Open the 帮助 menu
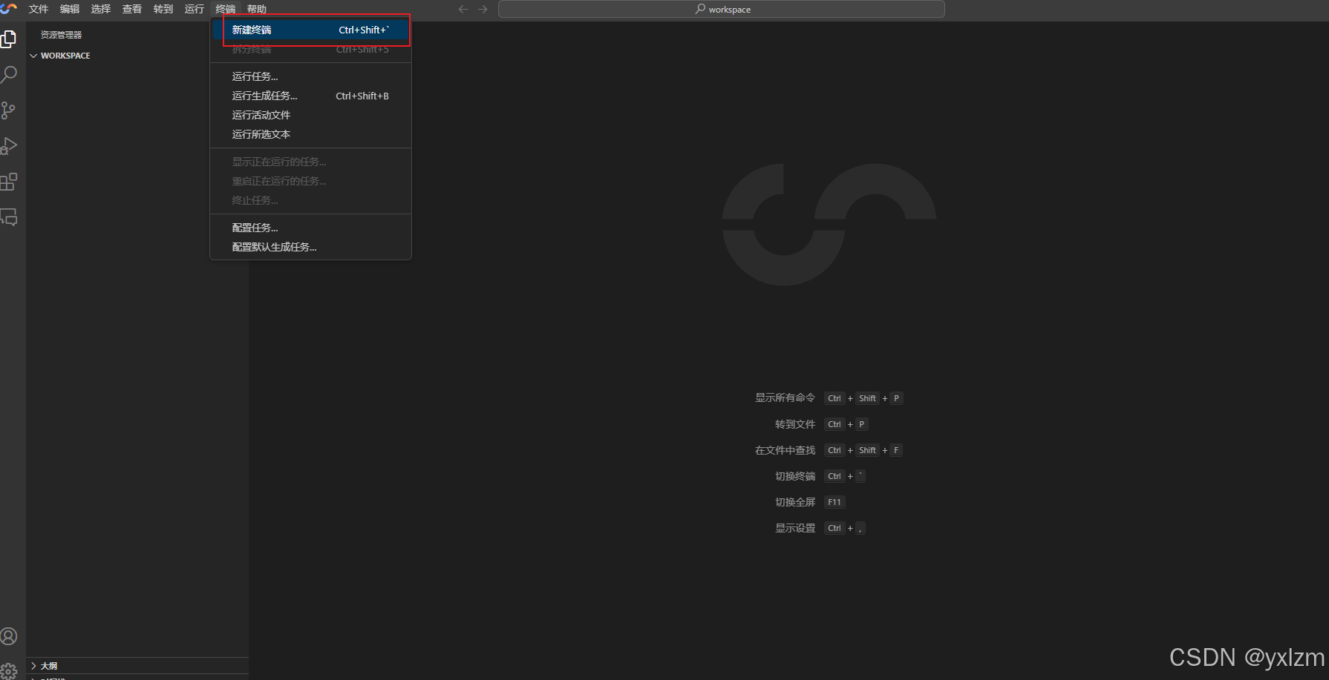 [257, 9]
